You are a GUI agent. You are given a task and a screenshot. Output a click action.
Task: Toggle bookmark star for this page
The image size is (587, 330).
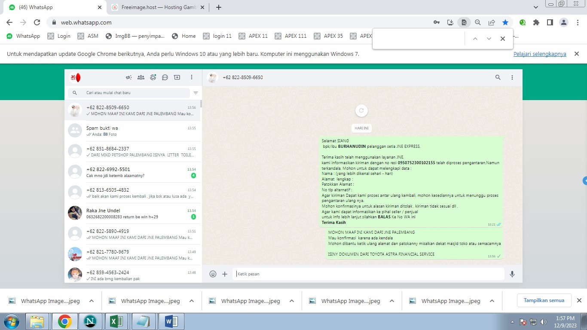(x=505, y=22)
